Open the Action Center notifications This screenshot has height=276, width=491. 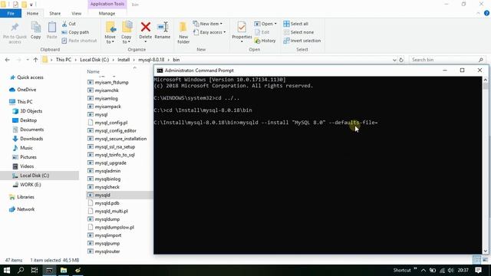[478, 270]
